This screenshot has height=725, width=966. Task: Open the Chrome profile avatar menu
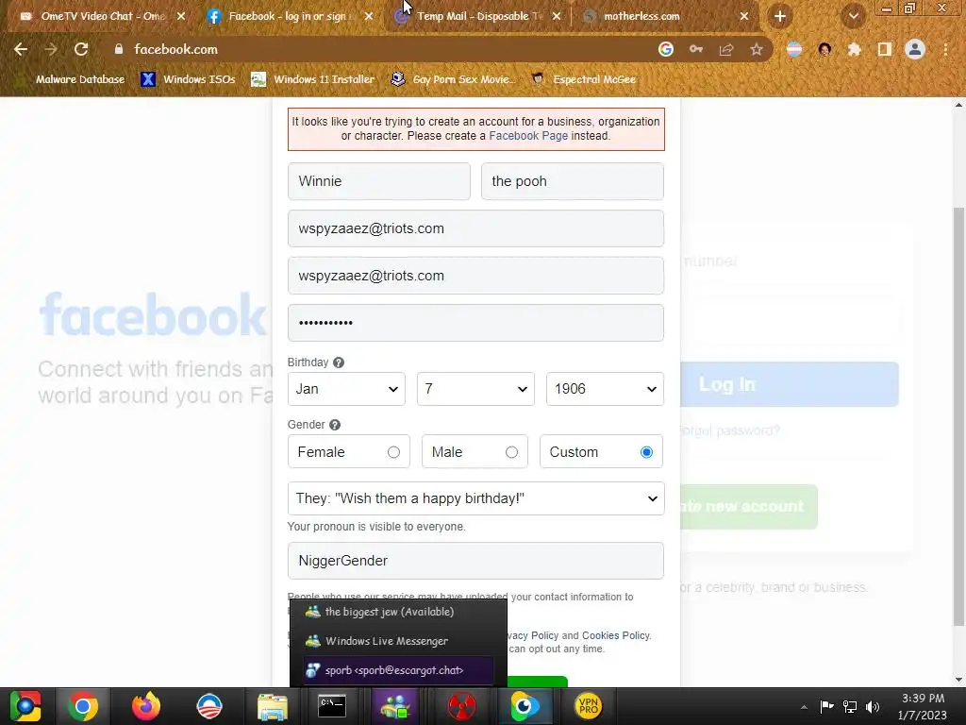pyautogui.click(x=915, y=49)
